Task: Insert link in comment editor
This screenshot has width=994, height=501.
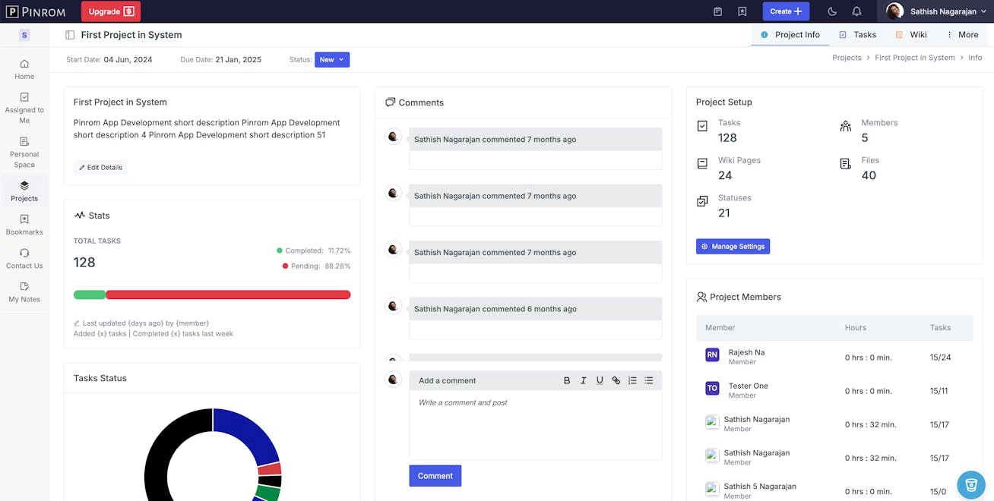Action: point(616,380)
